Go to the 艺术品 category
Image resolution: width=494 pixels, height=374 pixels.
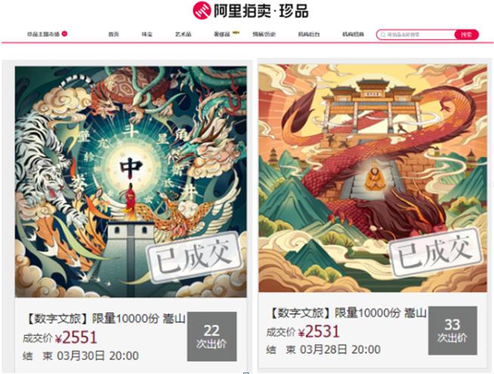pos(184,34)
